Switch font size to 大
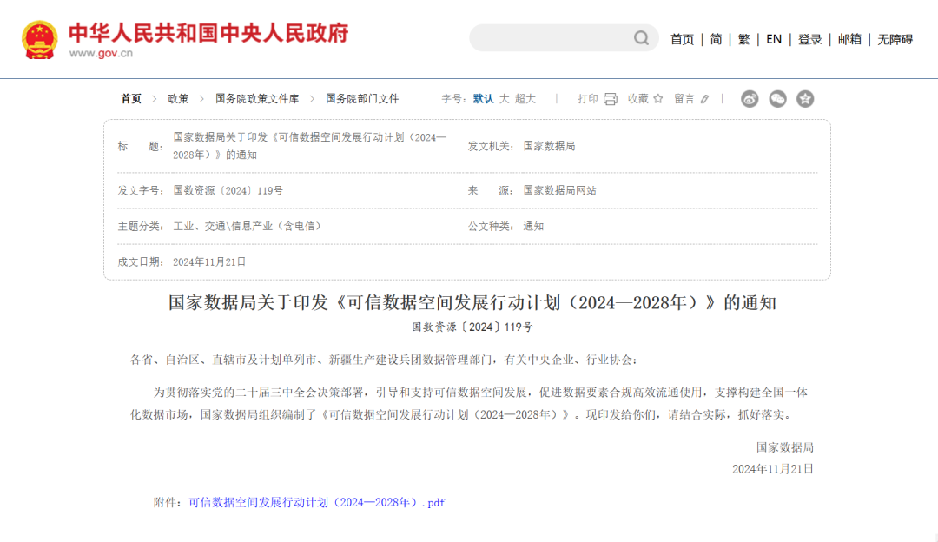The height and width of the screenshot is (542, 938). (504, 99)
